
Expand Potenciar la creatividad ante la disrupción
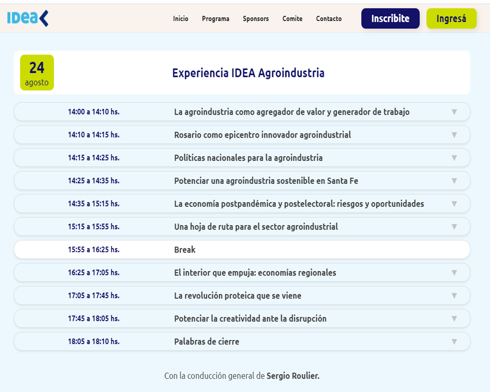(x=454, y=318)
